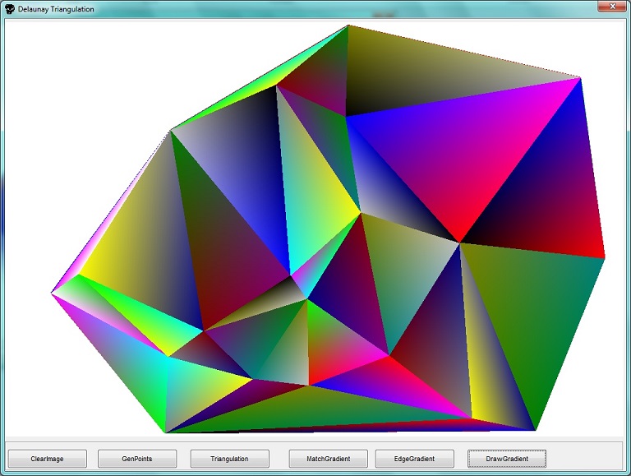631x476 pixels.
Task: Click the MatchGradient button
Action: pos(328,459)
